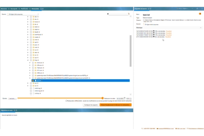
Task: Click the Configurer les rapports button
Action: pos(90,105)
